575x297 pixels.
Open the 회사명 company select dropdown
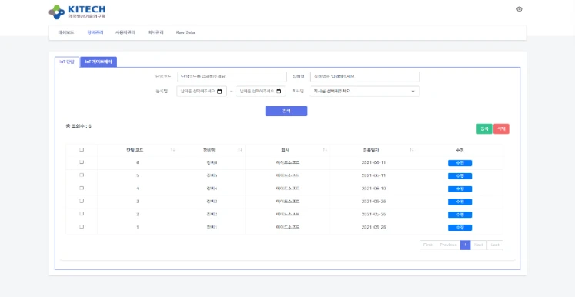point(364,92)
